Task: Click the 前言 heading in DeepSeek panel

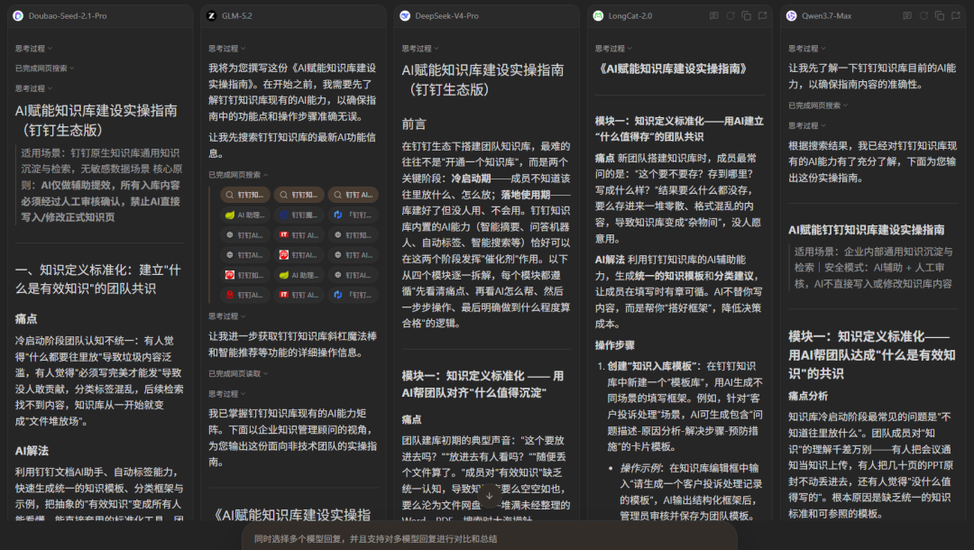Action: point(414,124)
